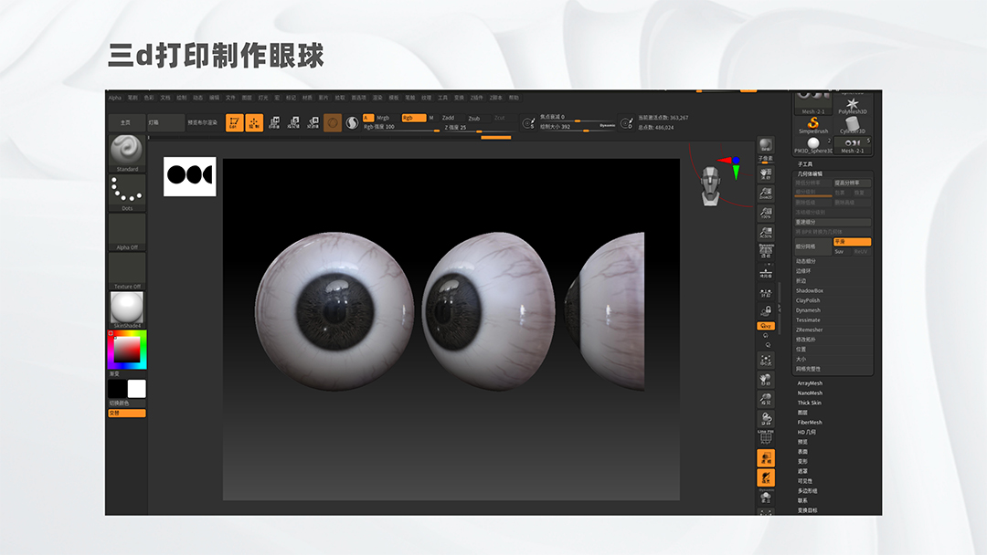
Task: Toggle the Zsub button
Action: tap(474, 118)
